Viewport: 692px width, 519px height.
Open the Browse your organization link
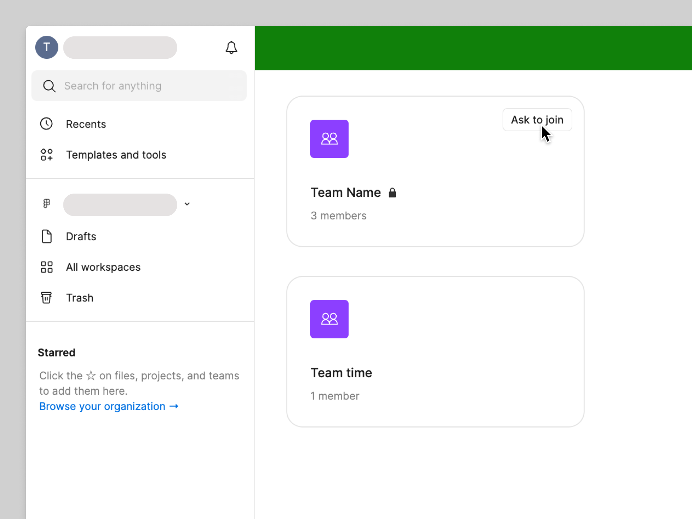pos(108,406)
